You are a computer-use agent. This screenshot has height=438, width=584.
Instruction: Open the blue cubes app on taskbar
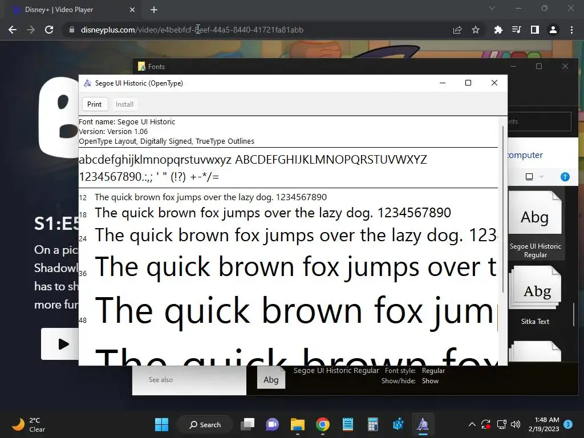(x=398, y=424)
